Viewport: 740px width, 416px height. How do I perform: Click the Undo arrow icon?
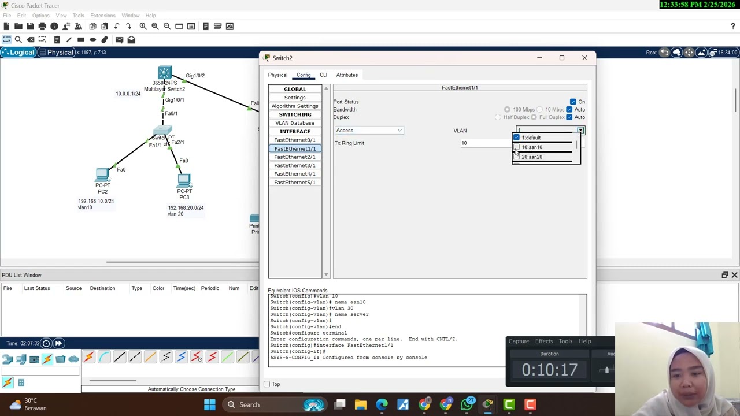(x=117, y=26)
